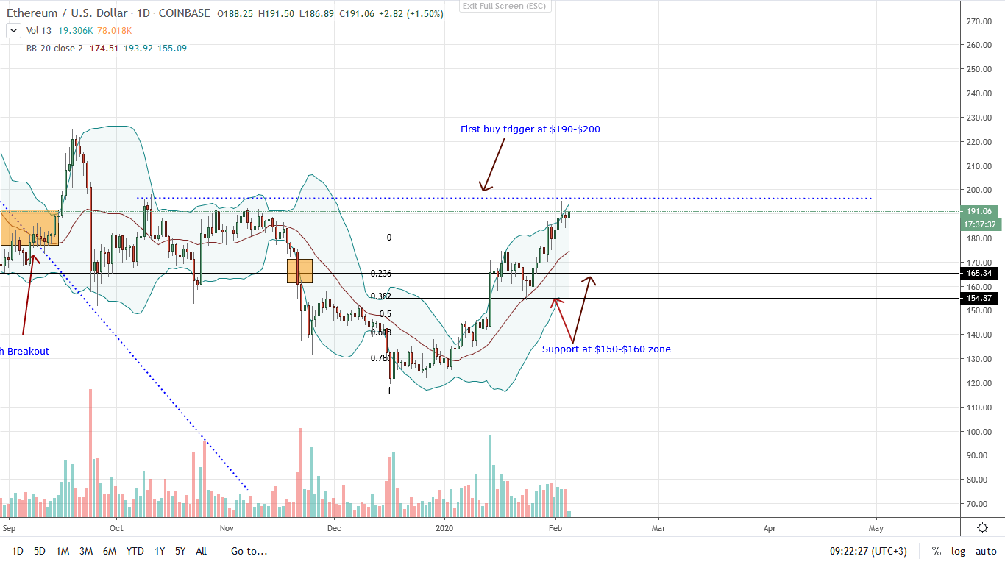The width and height of the screenshot is (1005, 587).
Task: Click the 0.786 Fibonacci level label
Action: pyautogui.click(x=380, y=358)
